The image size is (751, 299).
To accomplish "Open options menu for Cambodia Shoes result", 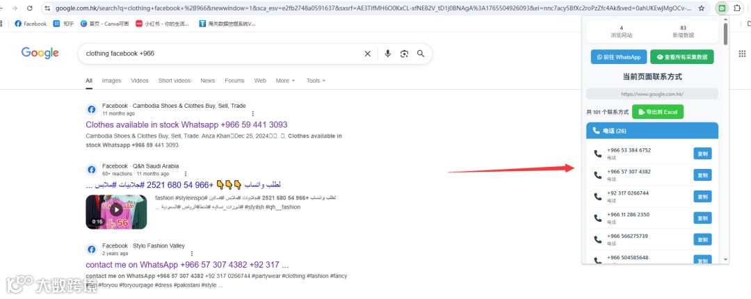I will (x=253, y=113).
